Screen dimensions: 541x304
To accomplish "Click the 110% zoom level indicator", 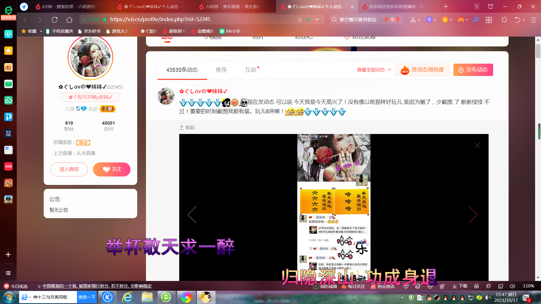I will pos(528,286).
